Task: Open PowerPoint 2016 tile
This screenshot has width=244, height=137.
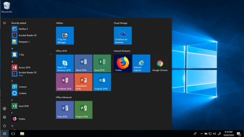Action: click(83, 82)
